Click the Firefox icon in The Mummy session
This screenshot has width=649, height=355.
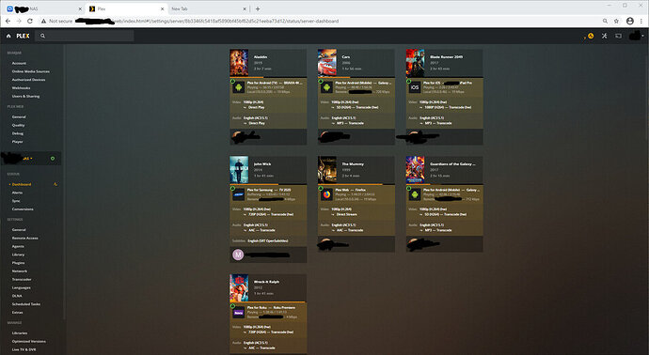pyautogui.click(x=326, y=194)
